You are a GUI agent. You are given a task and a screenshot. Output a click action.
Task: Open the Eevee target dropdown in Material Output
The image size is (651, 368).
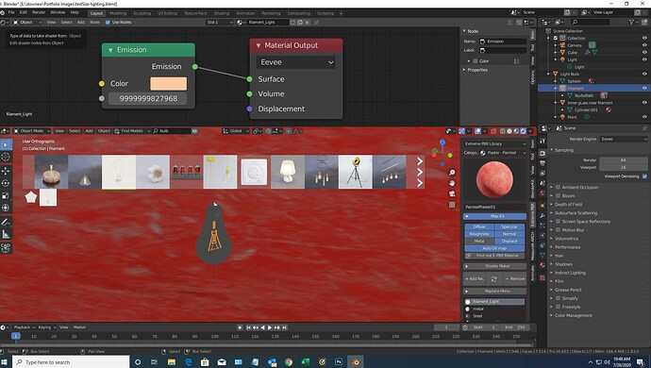(x=296, y=62)
